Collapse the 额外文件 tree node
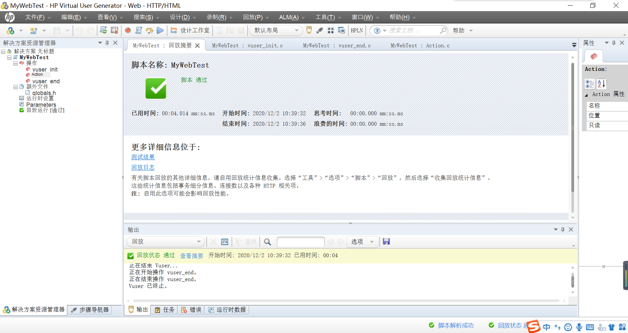This screenshot has width=628, height=333. 15,87
